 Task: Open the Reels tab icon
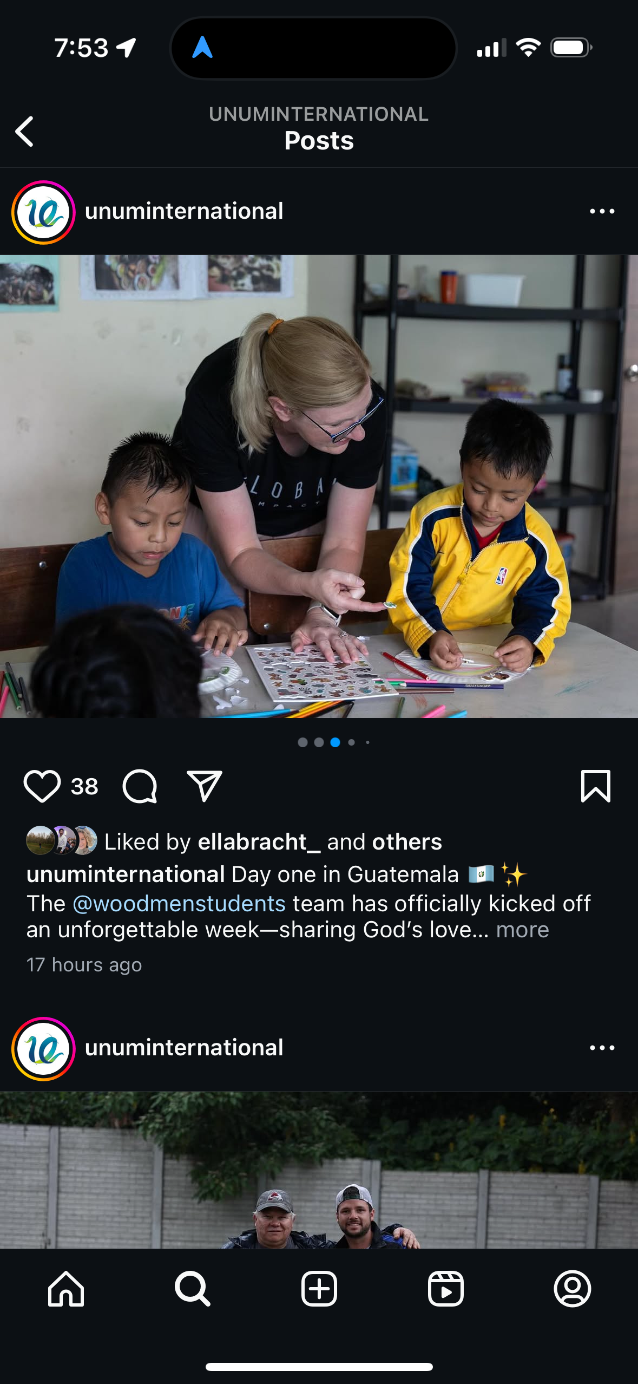click(446, 1289)
